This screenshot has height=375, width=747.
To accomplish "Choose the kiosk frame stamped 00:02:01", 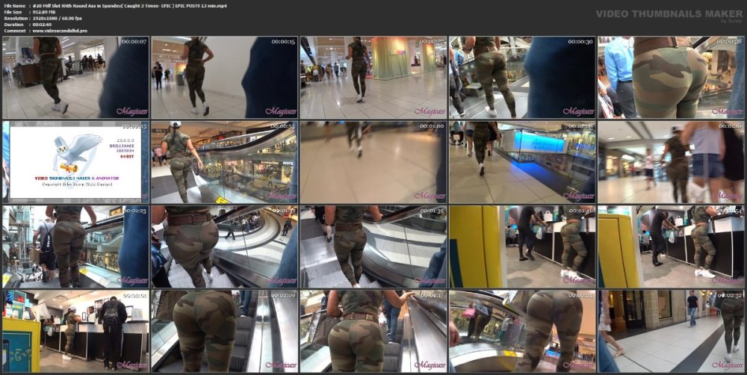I will [x=75, y=331].
